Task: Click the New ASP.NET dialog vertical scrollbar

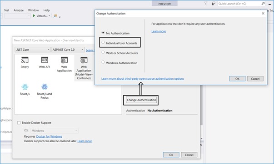Action: [201, 106]
